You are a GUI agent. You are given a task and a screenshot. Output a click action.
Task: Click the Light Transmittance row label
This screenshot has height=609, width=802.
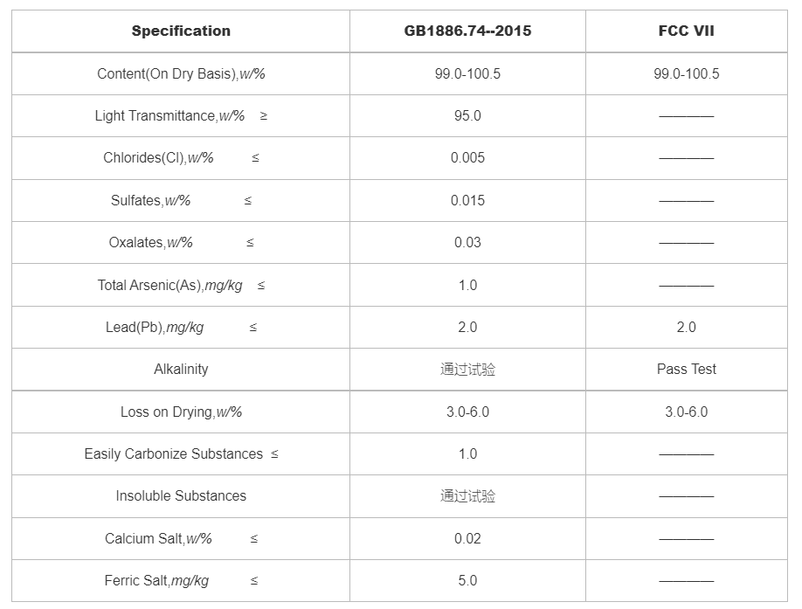point(181,115)
